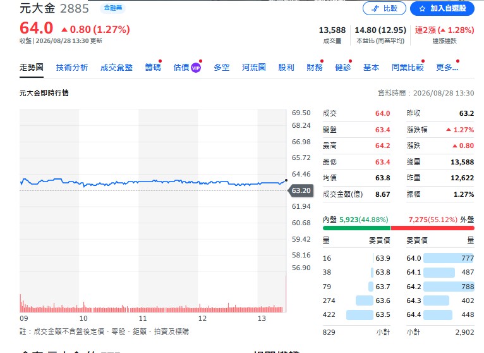Image resolution: width=484 pixels, height=353 pixels.
Task: Click the 14.80 (12.95) 本益比 value
Action: [x=380, y=30]
